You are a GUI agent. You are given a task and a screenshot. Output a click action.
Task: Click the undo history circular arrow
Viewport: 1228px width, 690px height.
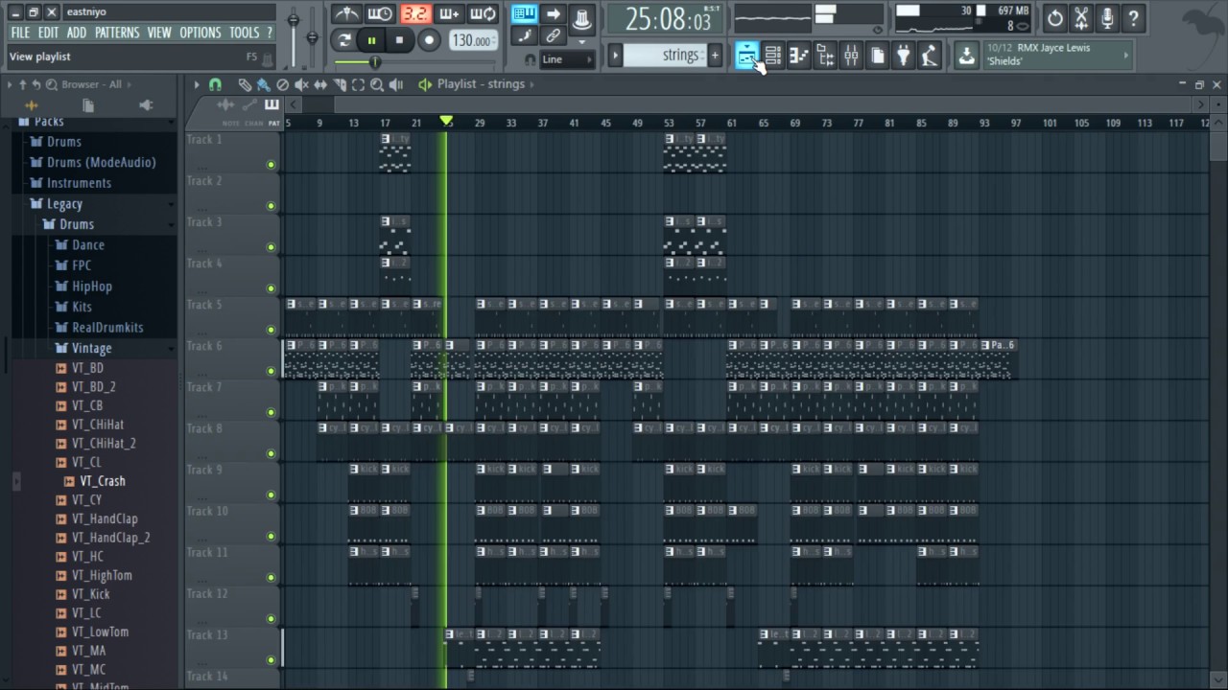(1055, 17)
